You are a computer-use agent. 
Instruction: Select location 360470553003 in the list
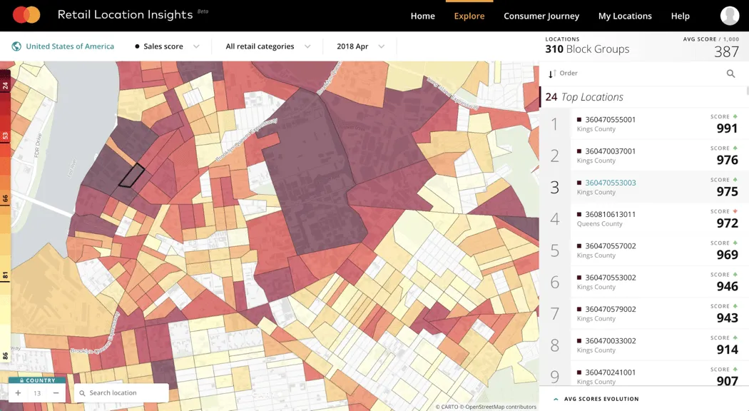pos(610,183)
